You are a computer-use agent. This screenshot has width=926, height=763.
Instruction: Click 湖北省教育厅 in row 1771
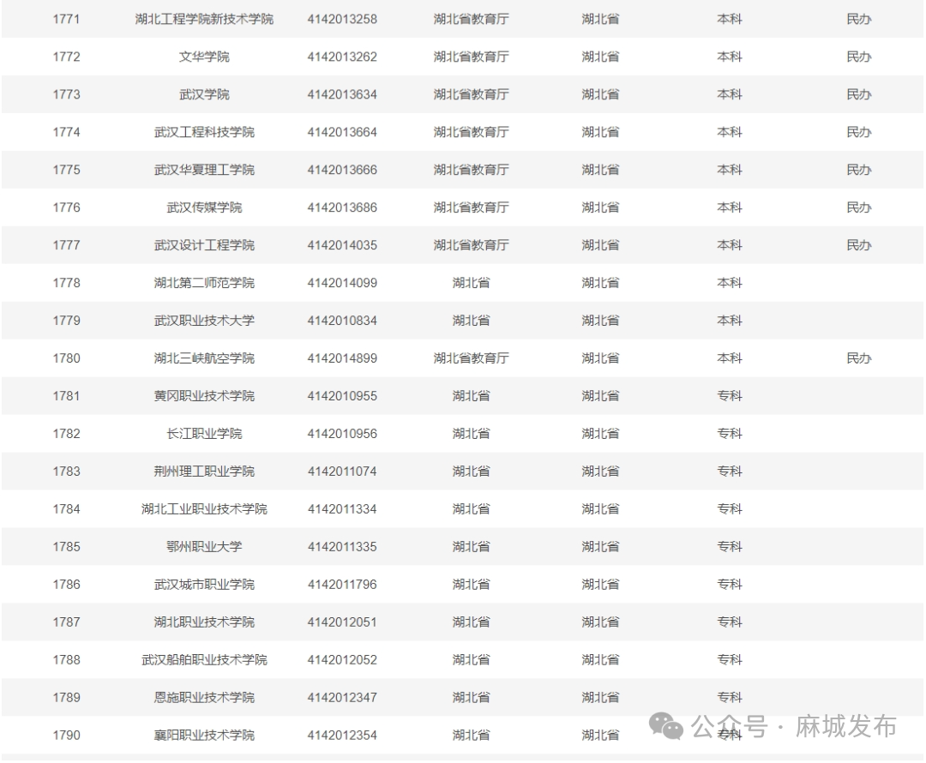pos(471,19)
